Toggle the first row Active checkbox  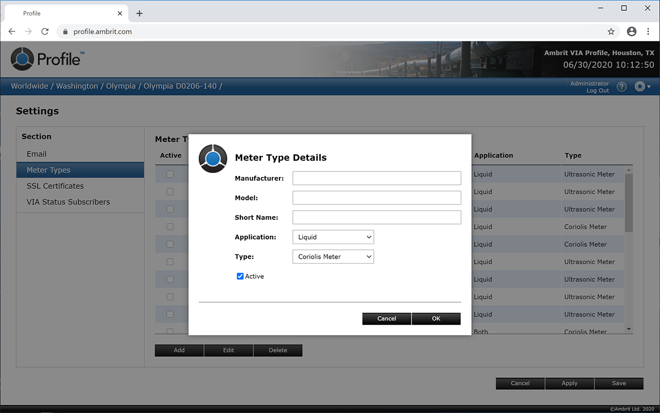[x=170, y=174]
